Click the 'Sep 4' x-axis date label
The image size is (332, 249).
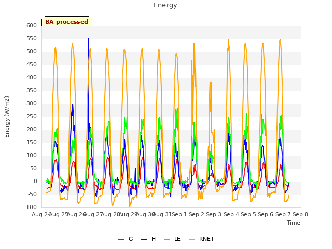231,214
